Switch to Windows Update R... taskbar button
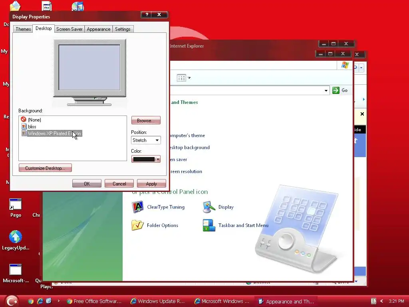The height and width of the screenshot is (307, 409). pyautogui.click(x=158, y=301)
